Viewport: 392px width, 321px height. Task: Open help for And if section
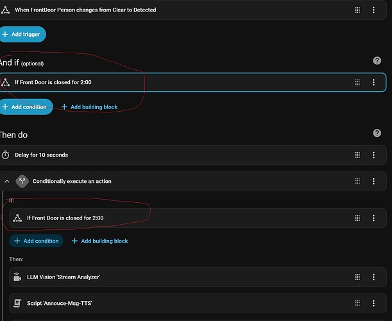point(377,60)
